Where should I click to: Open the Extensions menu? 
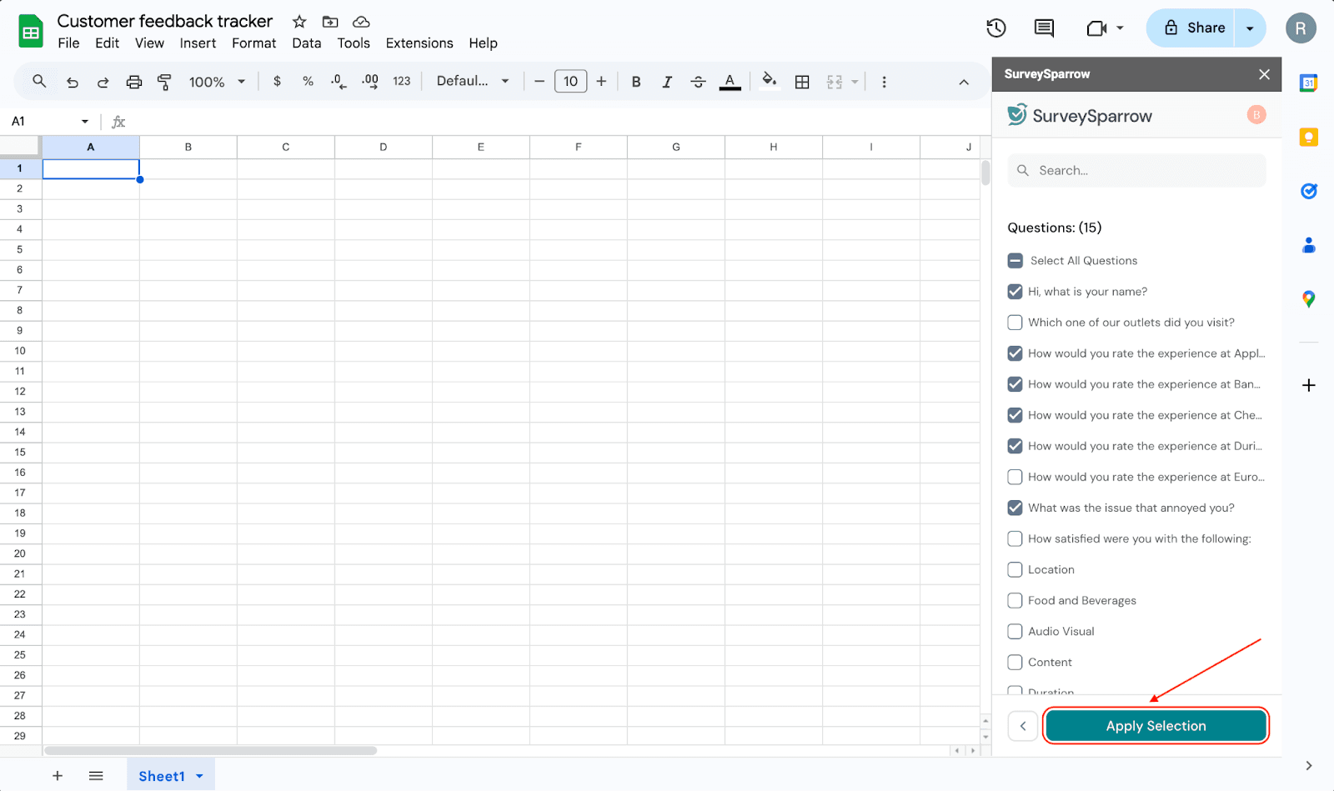point(419,43)
